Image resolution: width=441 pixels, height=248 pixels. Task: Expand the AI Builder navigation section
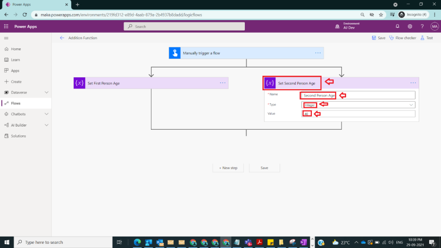(46, 125)
